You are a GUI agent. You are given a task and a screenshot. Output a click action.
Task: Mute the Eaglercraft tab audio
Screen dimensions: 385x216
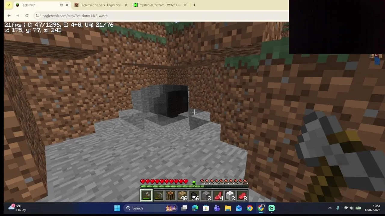coord(61,5)
